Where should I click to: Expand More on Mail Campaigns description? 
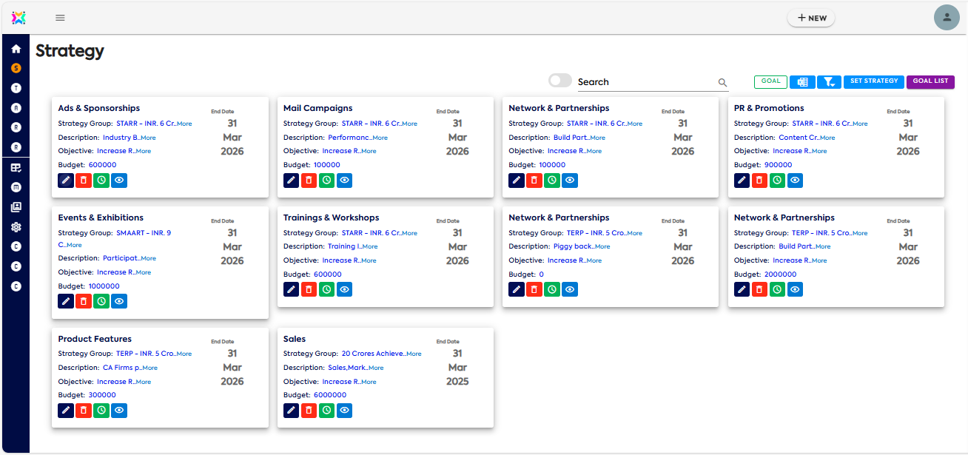coord(380,138)
